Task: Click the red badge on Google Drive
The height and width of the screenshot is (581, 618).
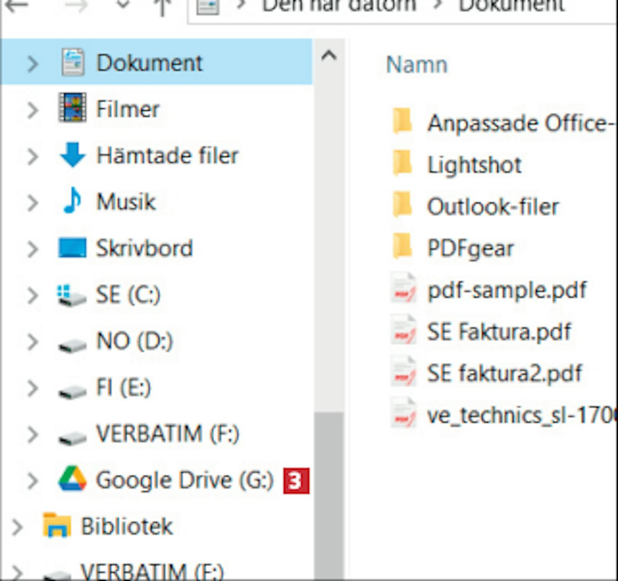Action: 296,480
